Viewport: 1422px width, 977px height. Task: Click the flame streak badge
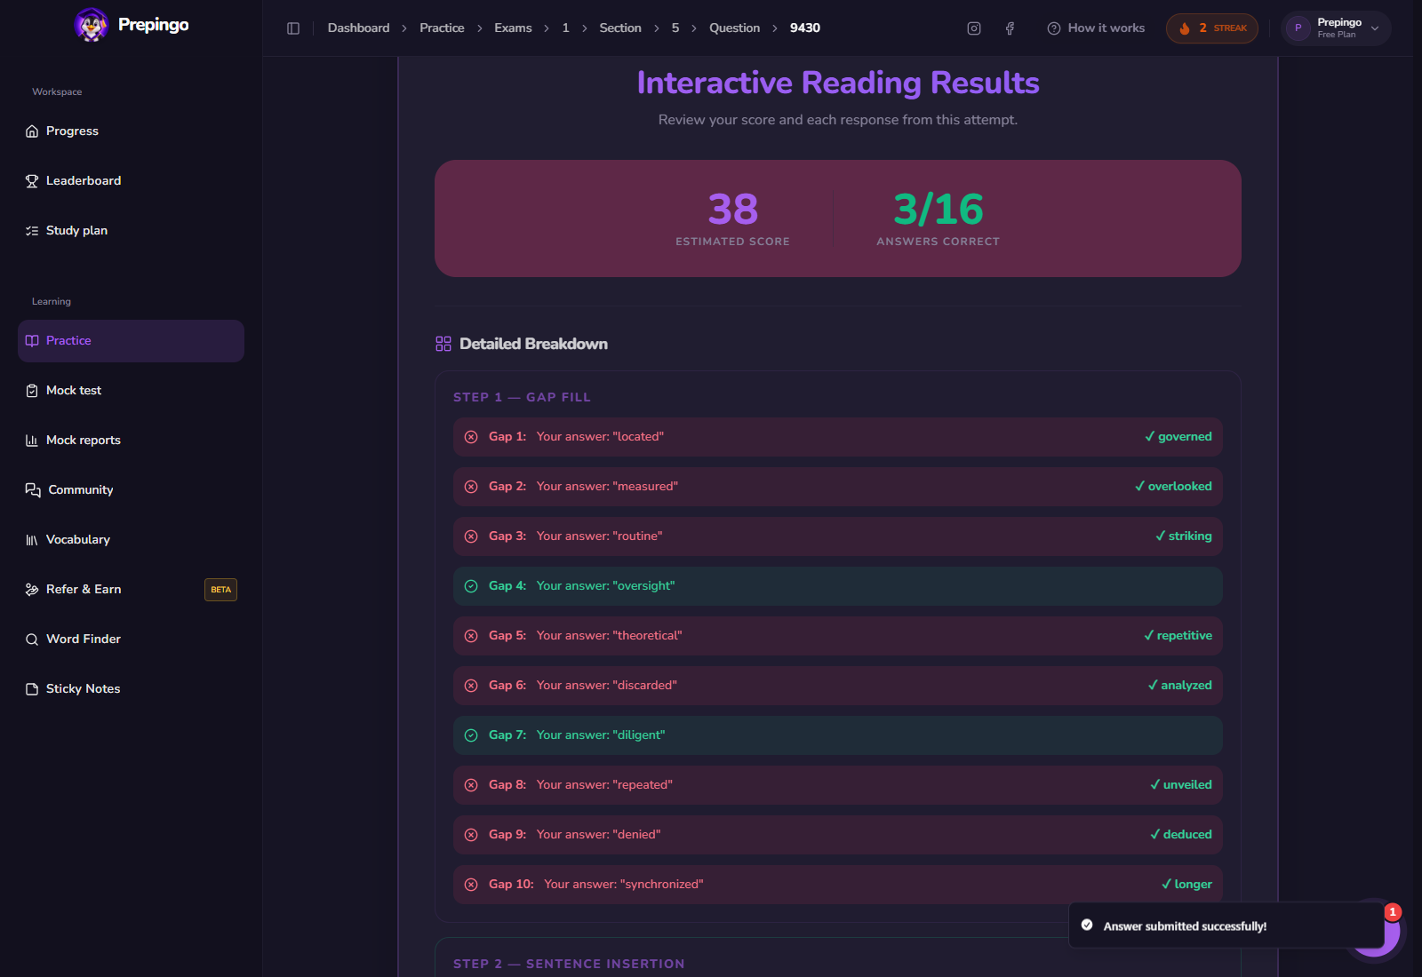click(x=1212, y=28)
